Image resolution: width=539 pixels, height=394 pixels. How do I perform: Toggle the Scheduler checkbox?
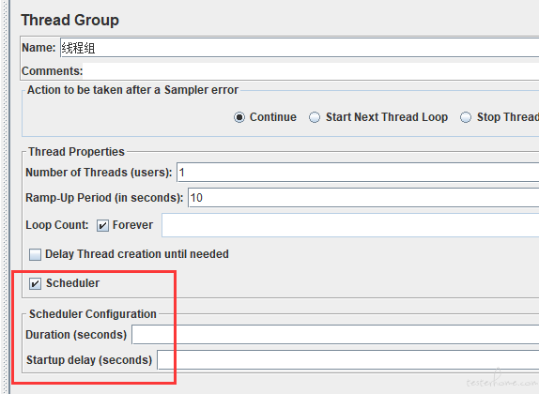pyautogui.click(x=35, y=283)
